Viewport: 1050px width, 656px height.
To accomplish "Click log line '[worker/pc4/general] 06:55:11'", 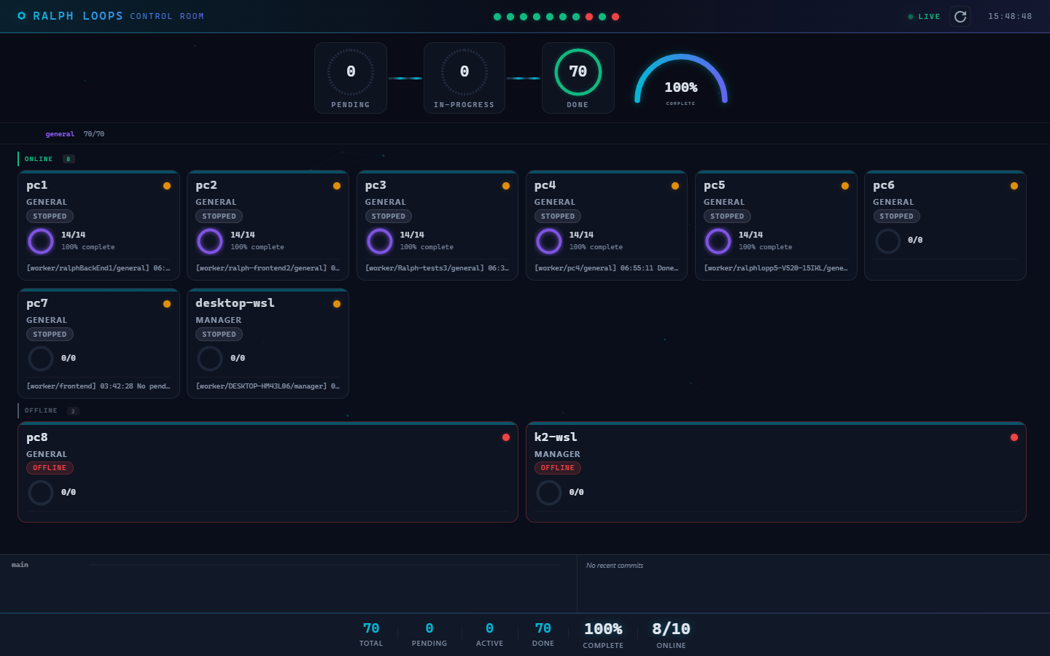I will (x=607, y=268).
